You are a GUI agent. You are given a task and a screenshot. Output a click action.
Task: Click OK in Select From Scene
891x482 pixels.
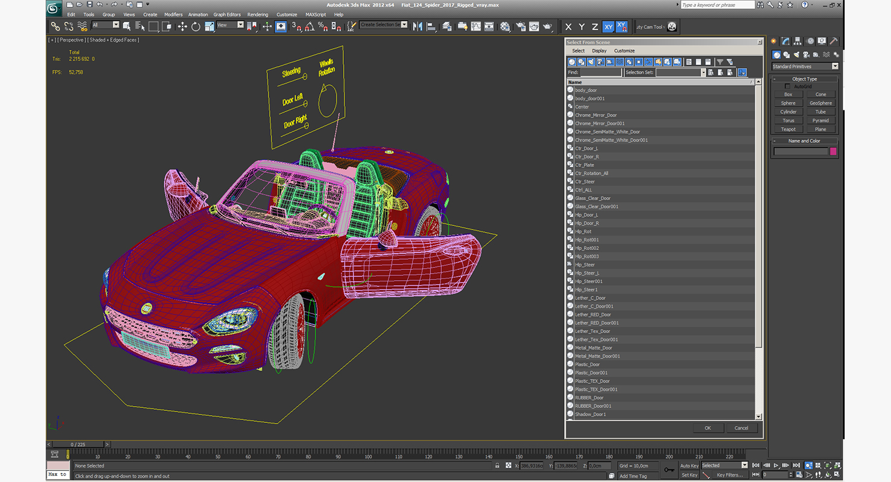(x=707, y=428)
